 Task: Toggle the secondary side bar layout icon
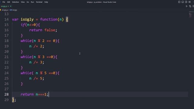(186, 2)
